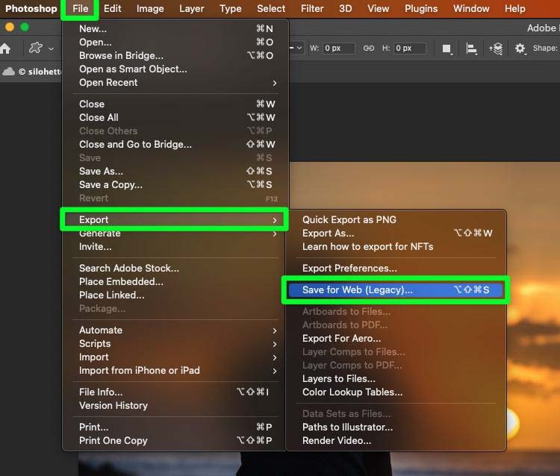The height and width of the screenshot is (476, 560).
Task: Open the Window menu
Action: point(471,8)
